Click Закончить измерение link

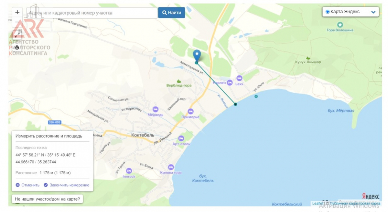point(66,185)
